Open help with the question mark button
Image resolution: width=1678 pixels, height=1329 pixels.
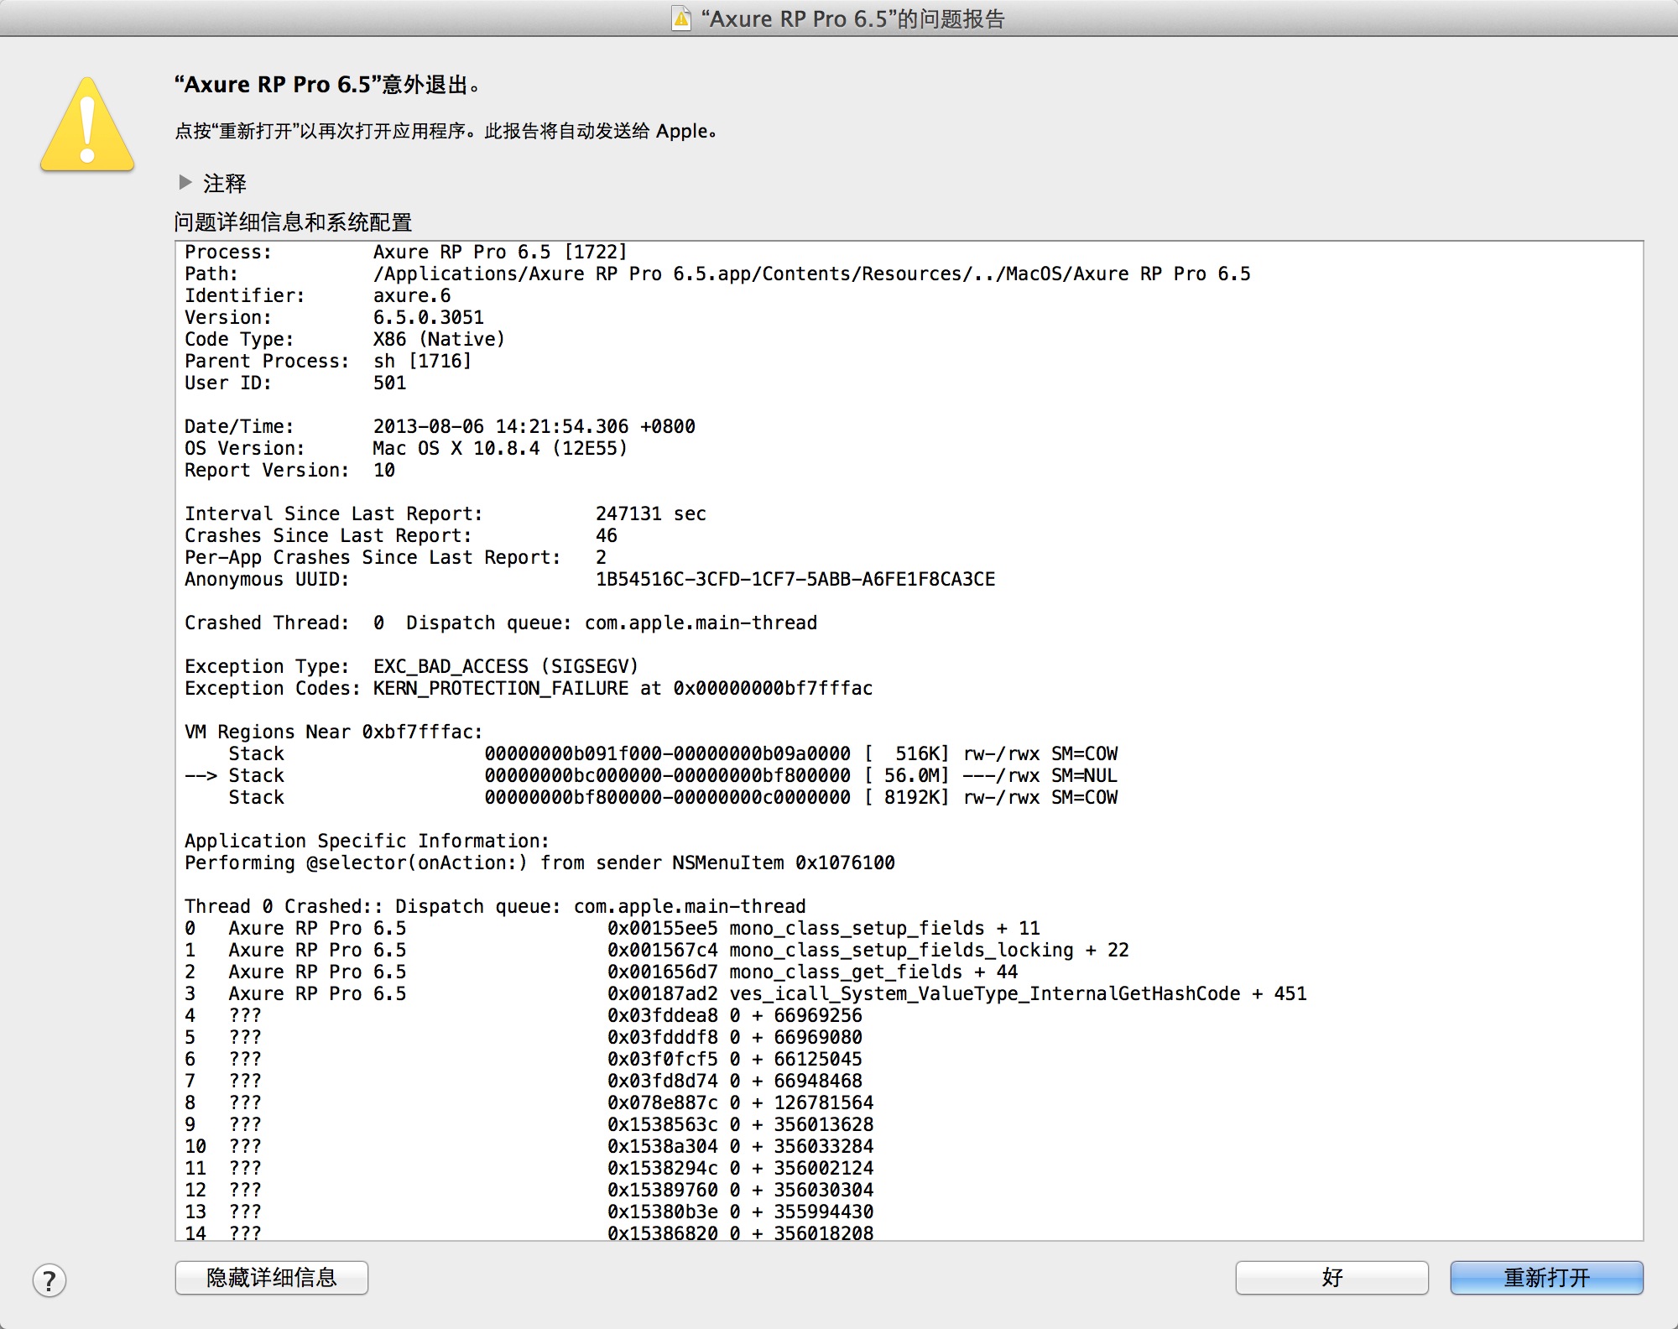pos(50,1280)
